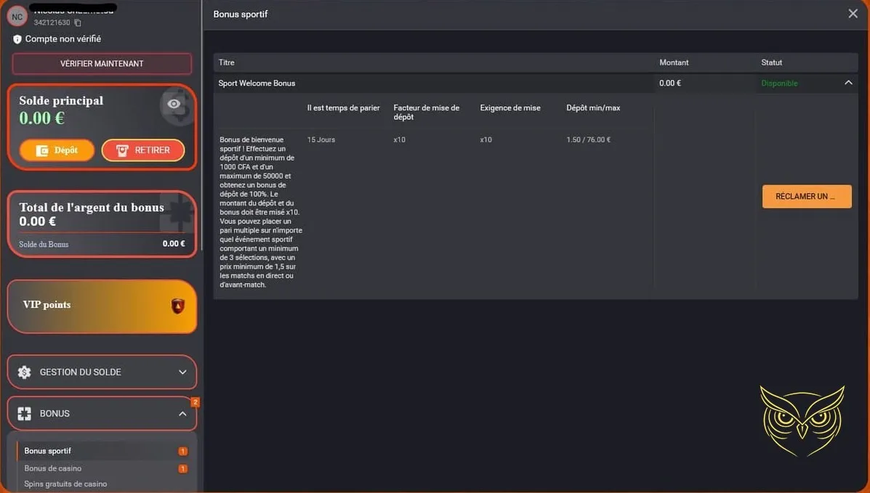The height and width of the screenshot is (493, 870).
Task: Collapse the Sport Welcome Bonus row
Action: tap(847, 83)
